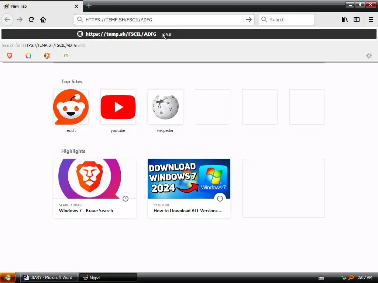378x283 pixels.
Task: Toggle the sidebar view icon
Action: pos(357,20)
